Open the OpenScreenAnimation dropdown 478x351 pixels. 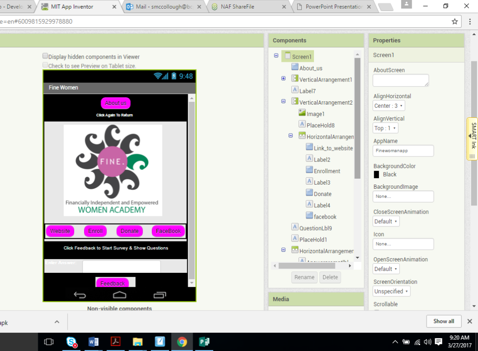(x=386, y=269)
